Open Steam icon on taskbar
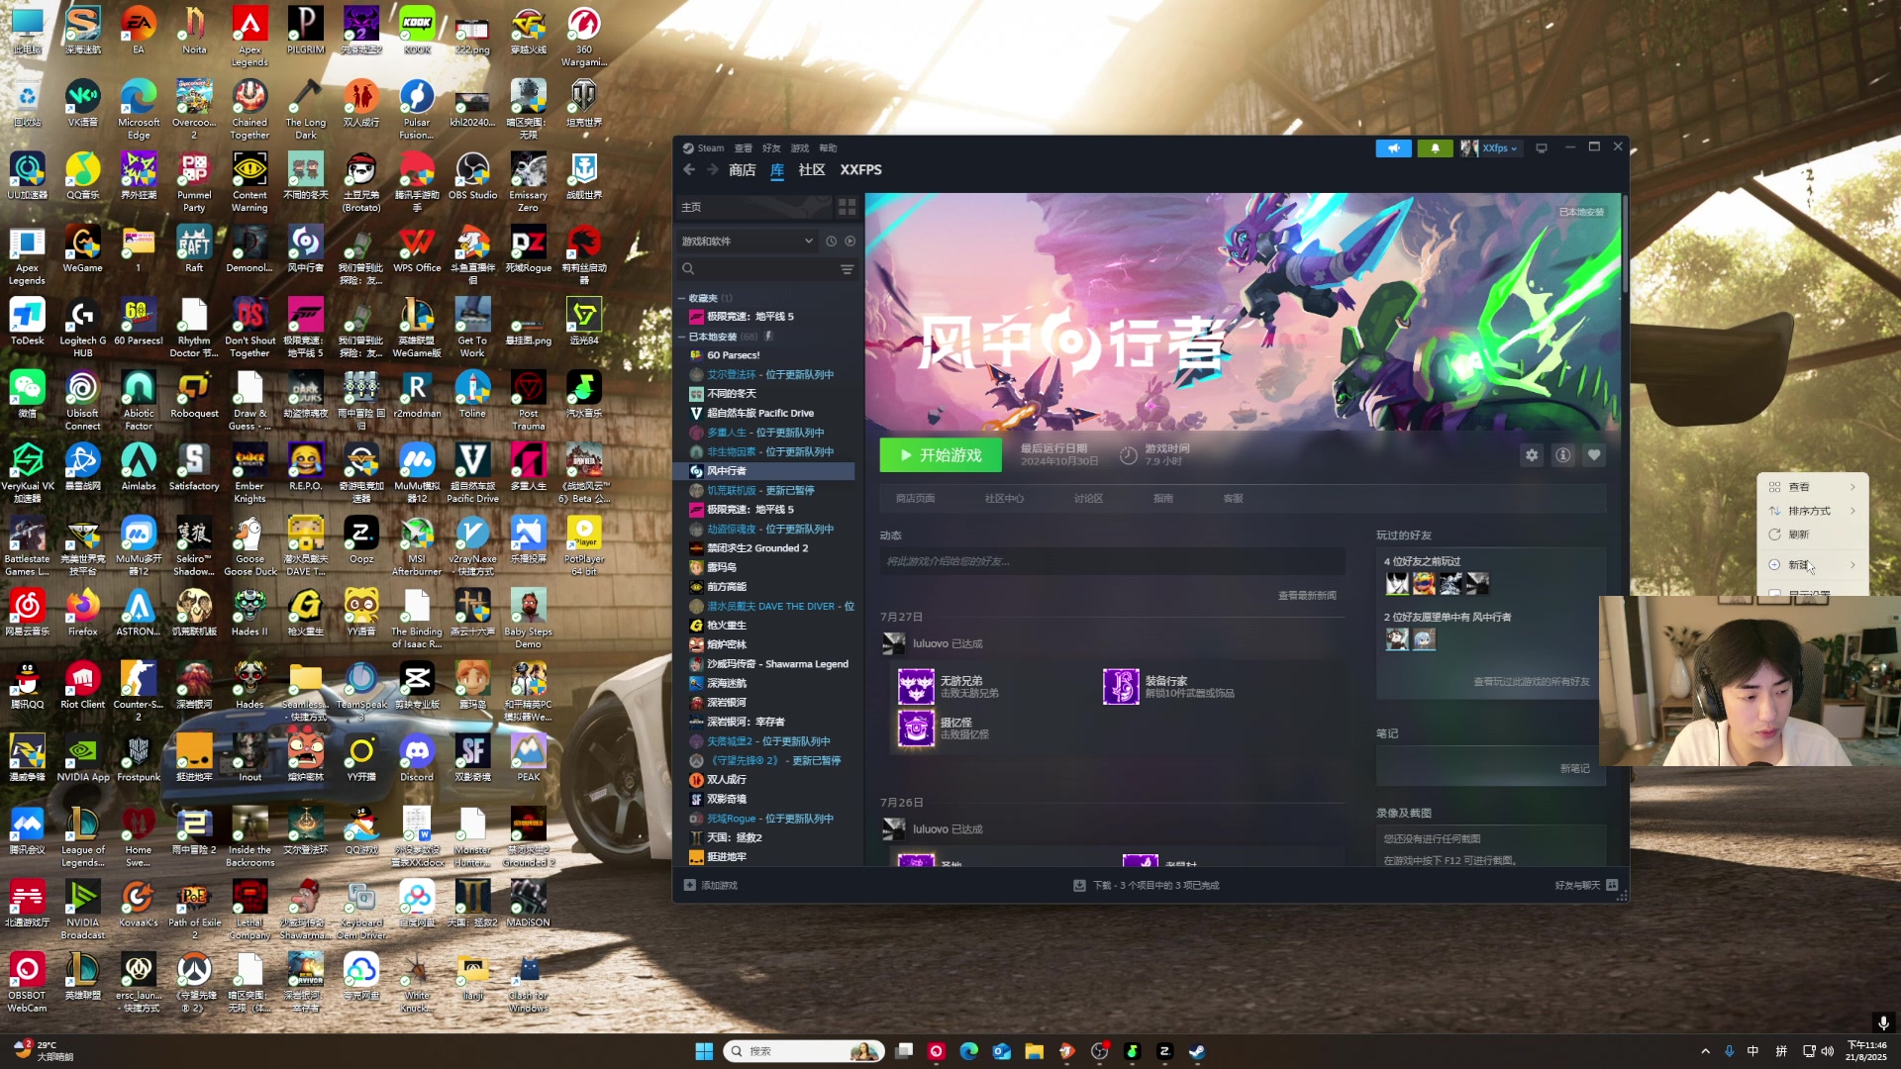 click(x=1197, y=1051)
